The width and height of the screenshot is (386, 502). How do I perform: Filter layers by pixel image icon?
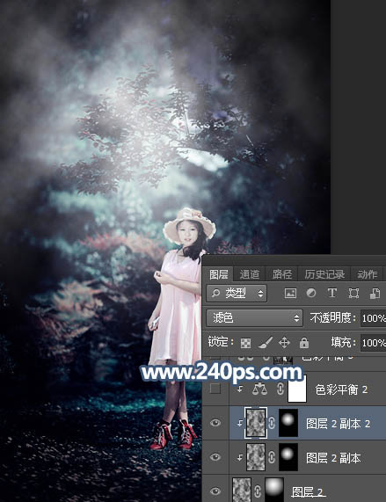pyautogui.click(x=290, y=293)
